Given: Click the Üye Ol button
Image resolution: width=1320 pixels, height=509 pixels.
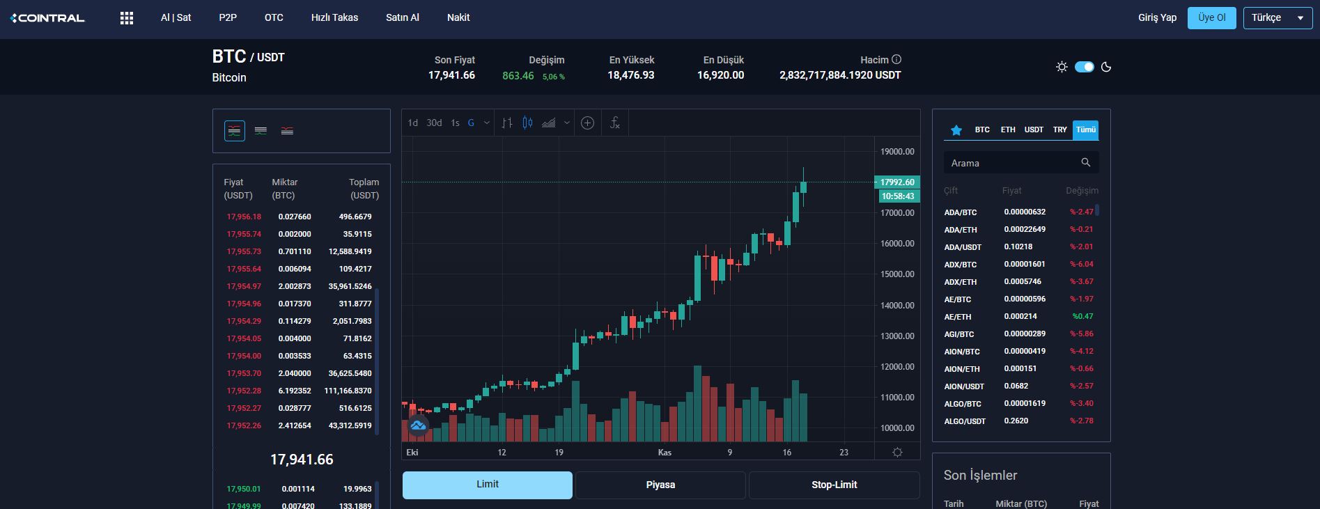Looking at the screenshot, I should 1211,17.
